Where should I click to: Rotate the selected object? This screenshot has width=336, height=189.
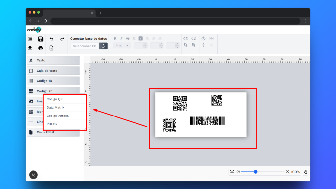[203, 39]
